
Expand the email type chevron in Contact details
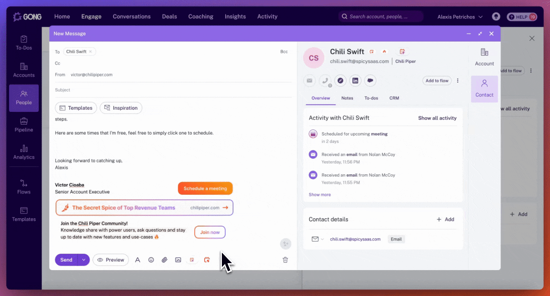322,239
